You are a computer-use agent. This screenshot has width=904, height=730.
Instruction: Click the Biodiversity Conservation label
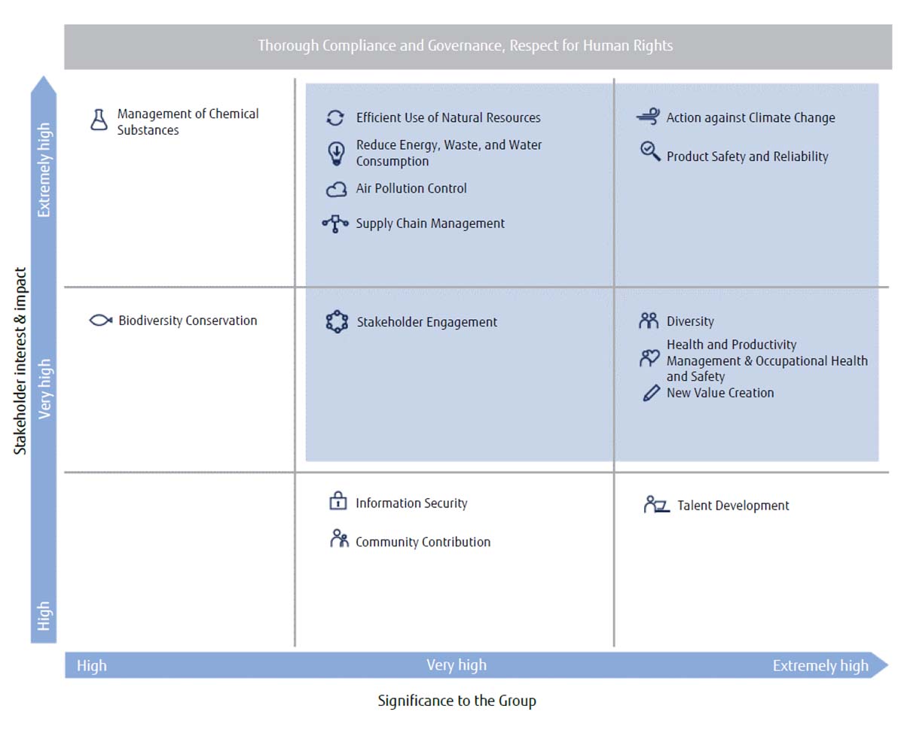[188, 321]
